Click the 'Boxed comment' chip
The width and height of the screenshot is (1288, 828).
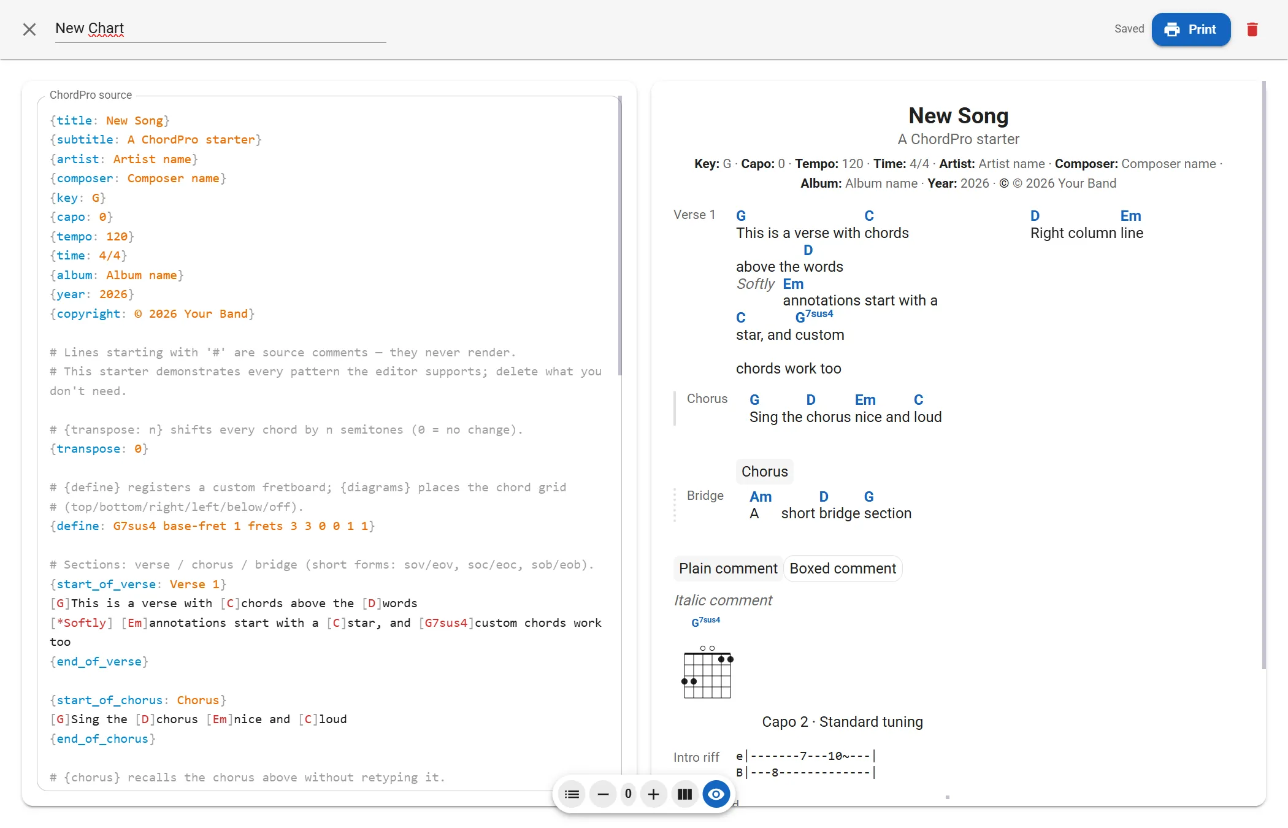click(x=843, y=569)
